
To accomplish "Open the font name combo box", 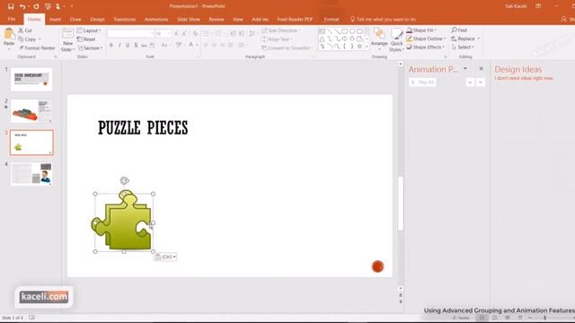I will coord(130,33).
